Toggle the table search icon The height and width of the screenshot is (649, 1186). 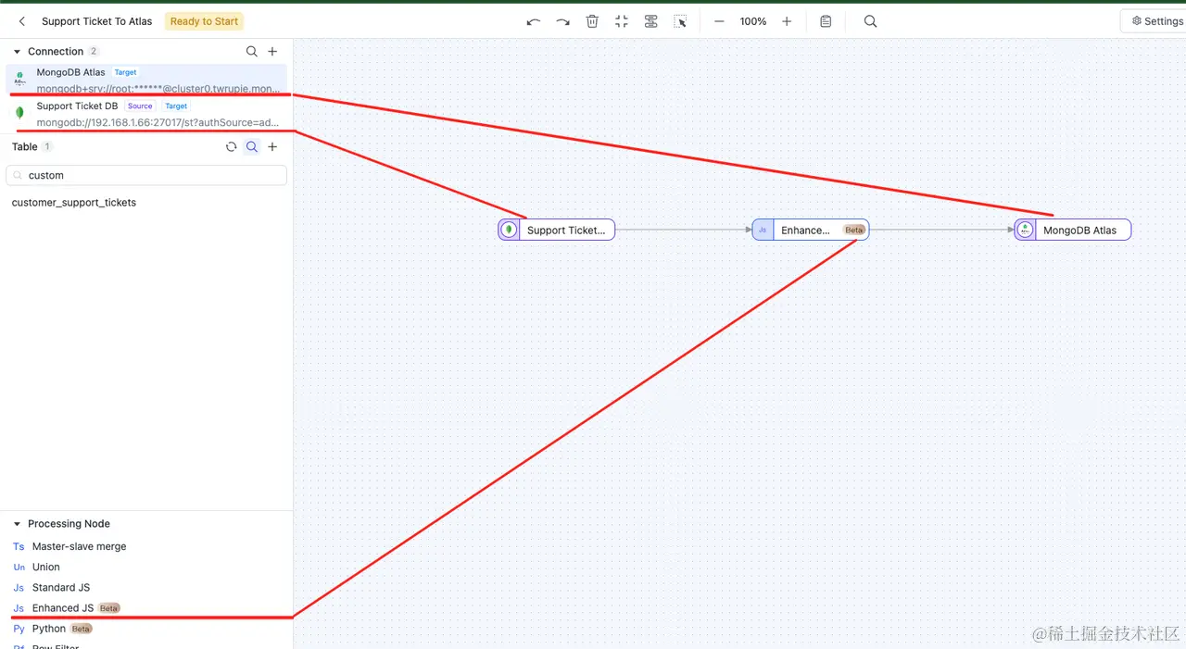click(252, 146)
